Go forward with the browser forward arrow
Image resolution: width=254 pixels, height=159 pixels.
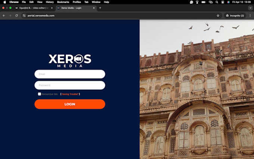(10, 16)
